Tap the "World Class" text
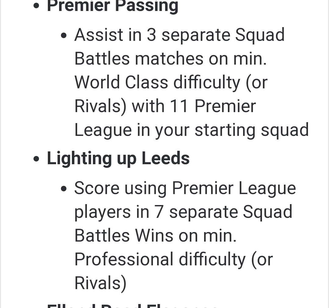The width and height of the screenshot is (329, 308). click(121, 82)
